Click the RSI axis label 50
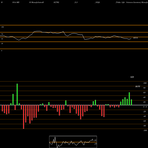148x148 pixels. point(2,39)
